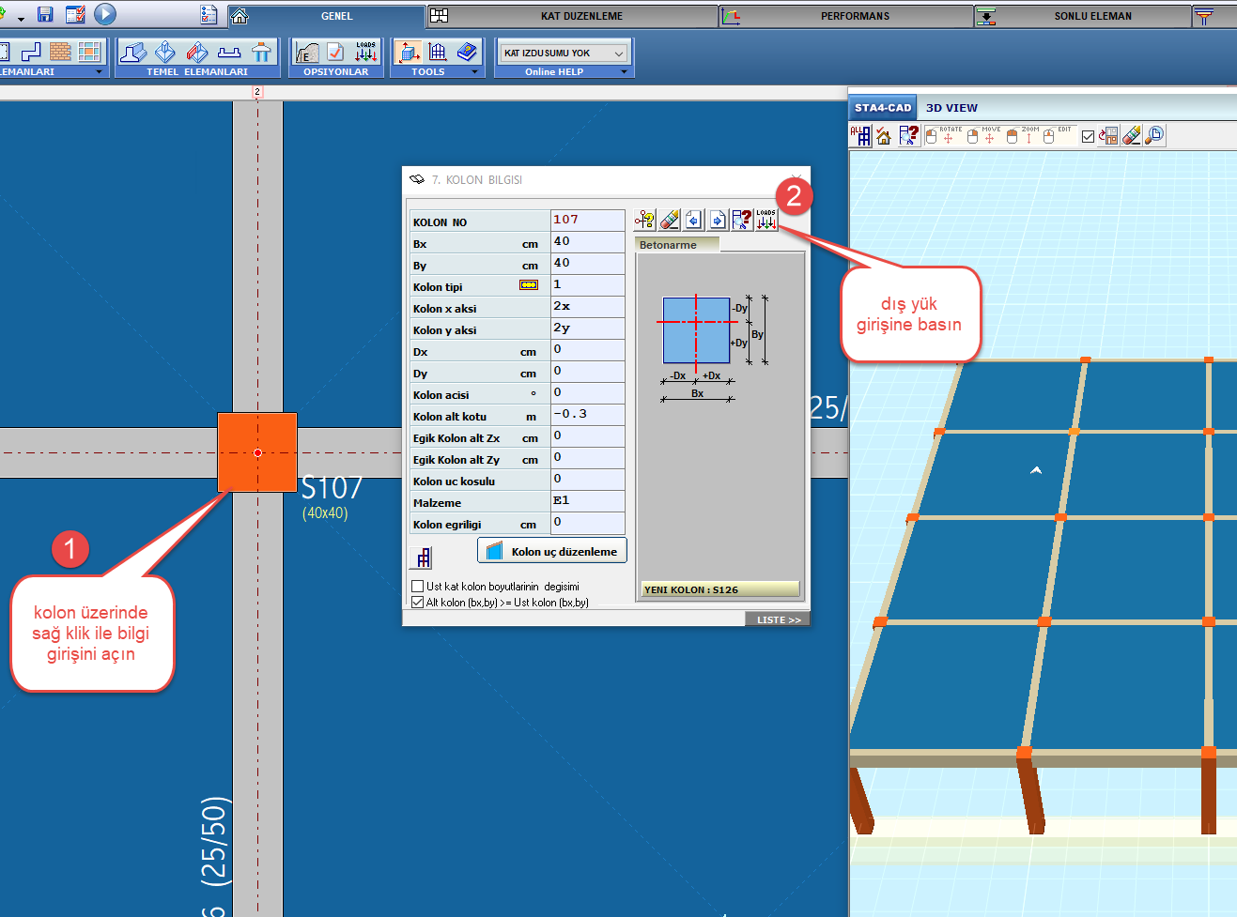1237x917 pixels.
Task: Open the PERFORMANS tab
Action: [854, 16]
